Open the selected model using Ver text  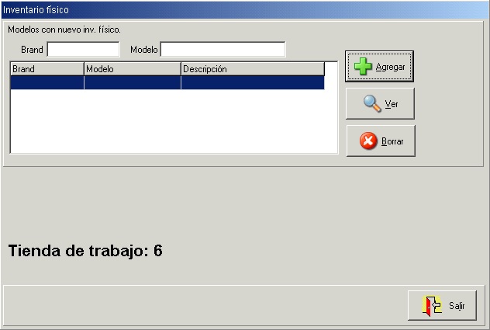click(392, 103)
